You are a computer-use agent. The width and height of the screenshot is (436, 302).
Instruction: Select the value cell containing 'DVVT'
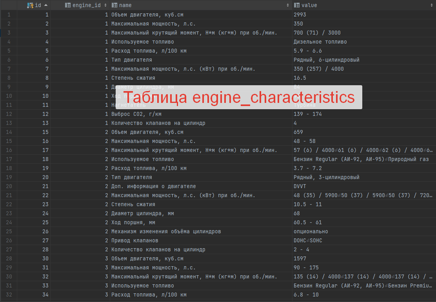[x=300, y=186]
